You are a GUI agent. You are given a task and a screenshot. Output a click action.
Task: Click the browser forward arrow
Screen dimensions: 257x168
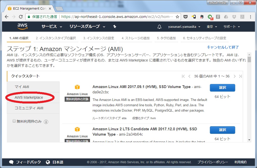14,17
